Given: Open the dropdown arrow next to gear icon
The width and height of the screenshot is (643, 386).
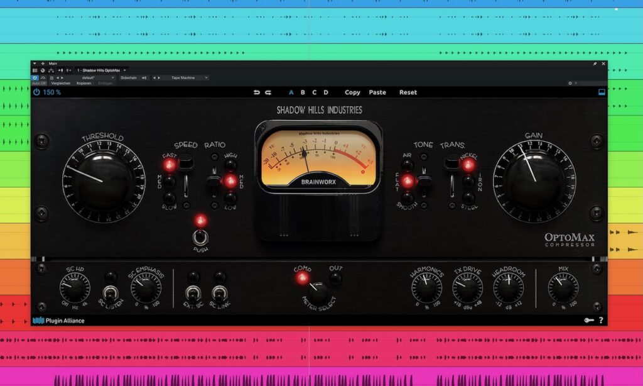Looking at the screenshot, I should pos(576,83).
